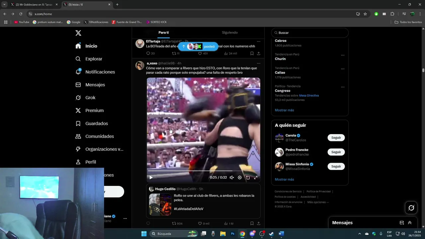The height and width of the screenshot is (239, 425).
Task: Open Explorar from the sidebar
Action: click(89, 59)
